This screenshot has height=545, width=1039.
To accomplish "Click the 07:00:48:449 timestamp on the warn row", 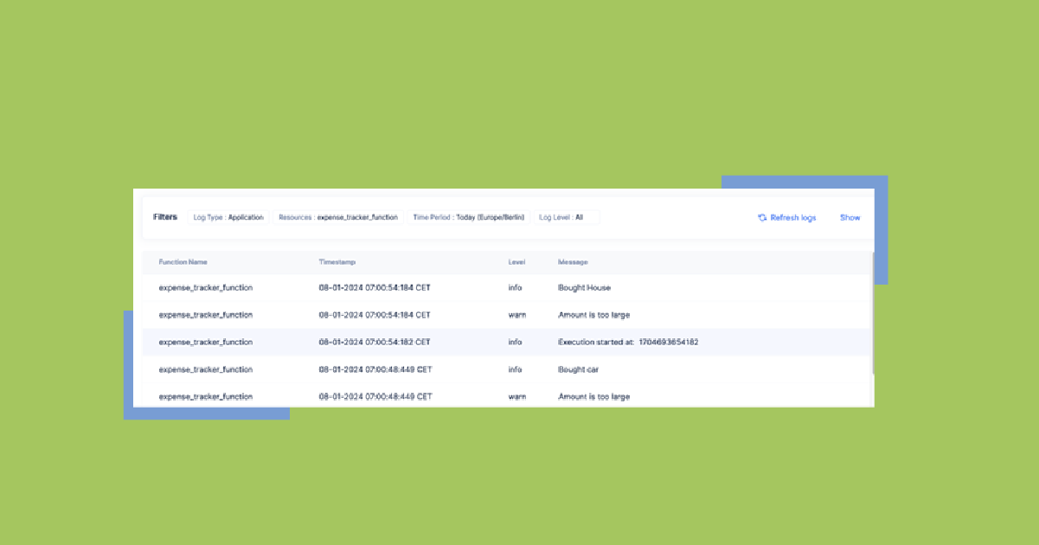I will click(x=375, y=397).
